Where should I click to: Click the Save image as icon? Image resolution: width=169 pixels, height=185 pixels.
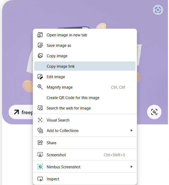pos(40,45)
